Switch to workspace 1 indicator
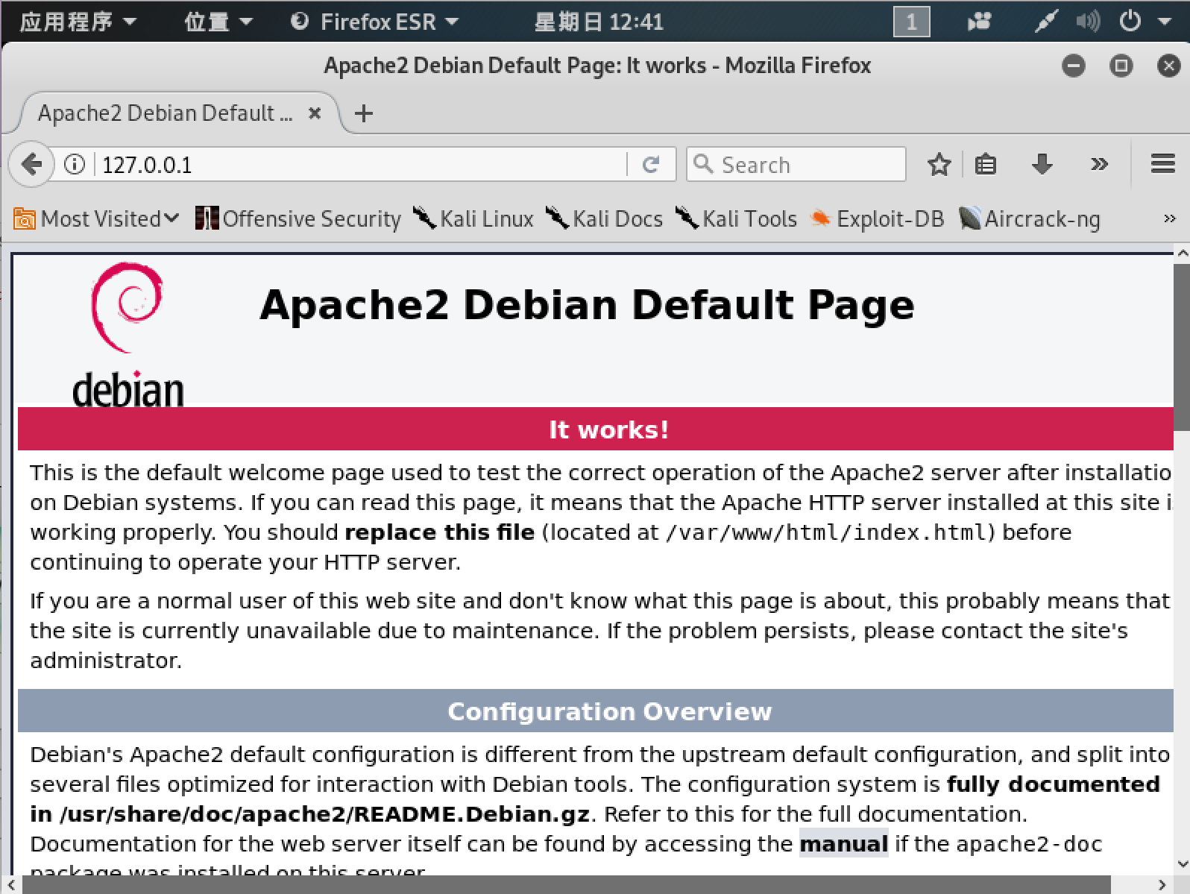Screen dimensions: 1190x894 pos(911,21)
